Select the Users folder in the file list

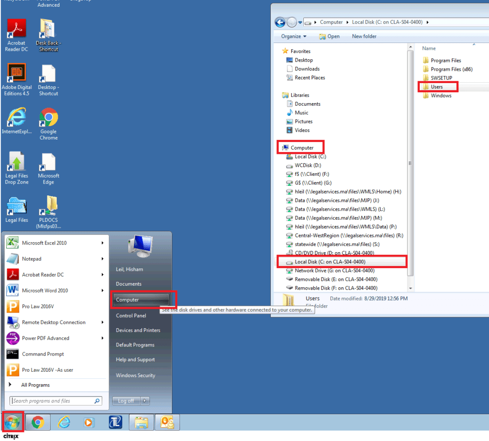437,86
